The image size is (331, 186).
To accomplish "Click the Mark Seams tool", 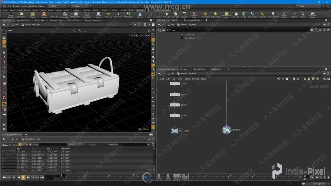I will point(118,15).
